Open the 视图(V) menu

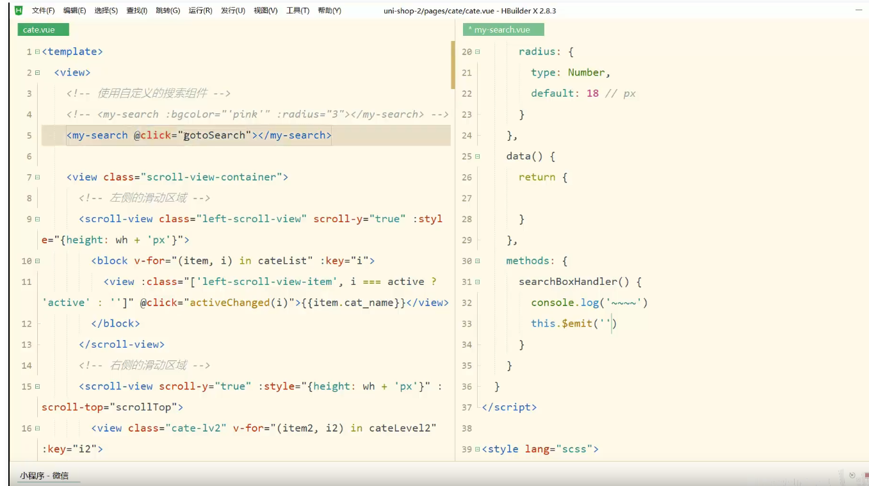coord(265,11)
